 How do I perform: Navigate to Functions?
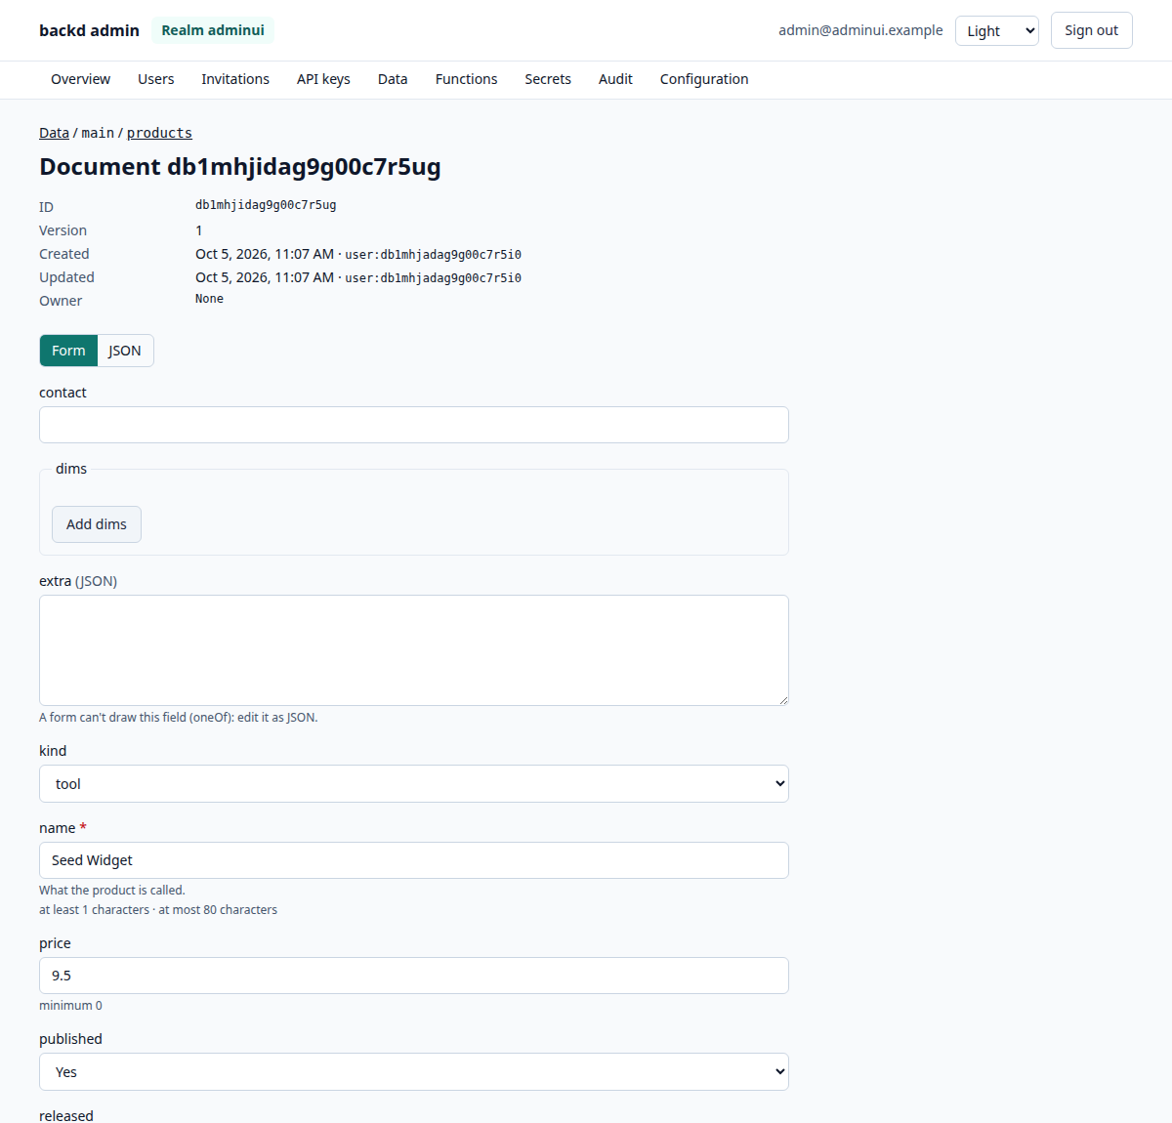pos(466,79)
